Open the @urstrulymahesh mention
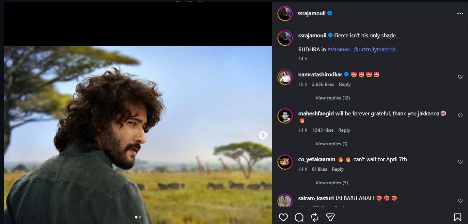 [374, 49]
